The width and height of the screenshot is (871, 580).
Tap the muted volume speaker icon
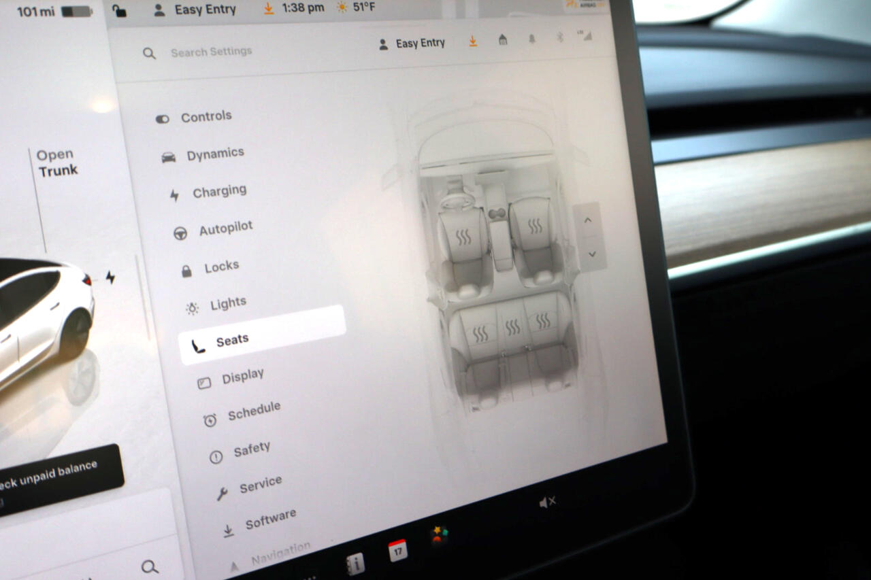tap(547, 502)
